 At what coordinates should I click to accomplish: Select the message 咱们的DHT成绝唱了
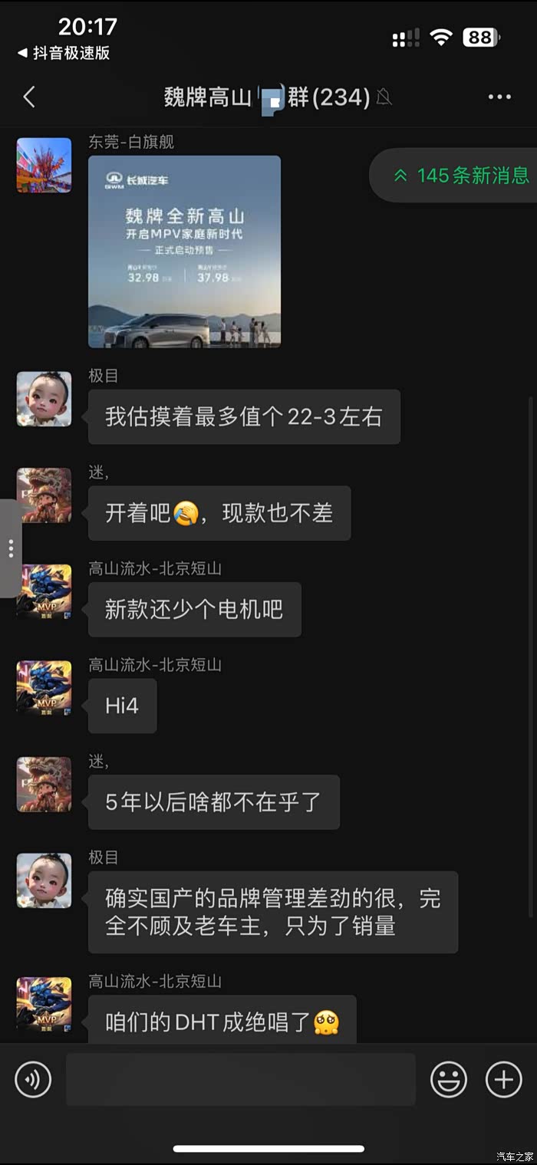pyautogui.click(x=222, y=1021)
